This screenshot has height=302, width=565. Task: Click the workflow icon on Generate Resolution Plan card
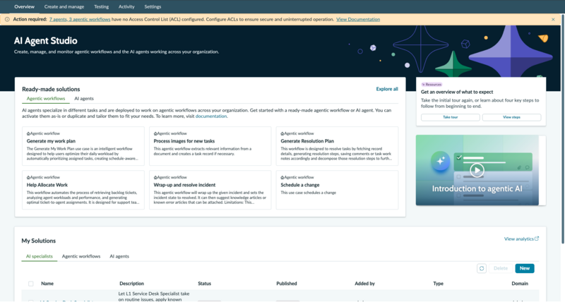click(x=282, y=133)
